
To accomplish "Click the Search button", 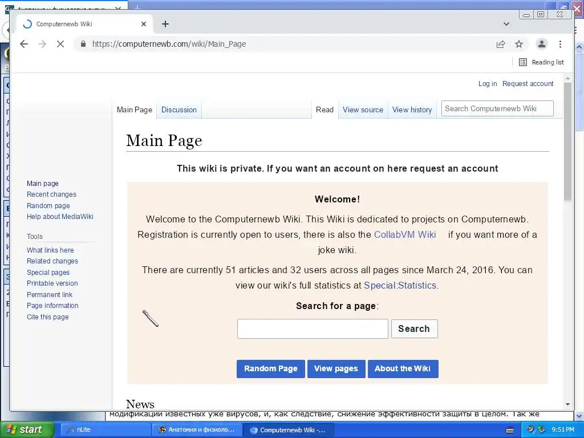I will coord(414,329).
